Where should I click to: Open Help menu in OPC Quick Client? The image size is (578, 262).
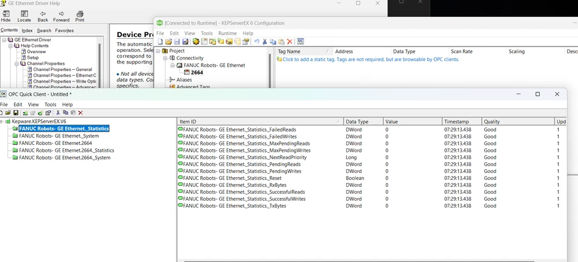pos(67,104)
